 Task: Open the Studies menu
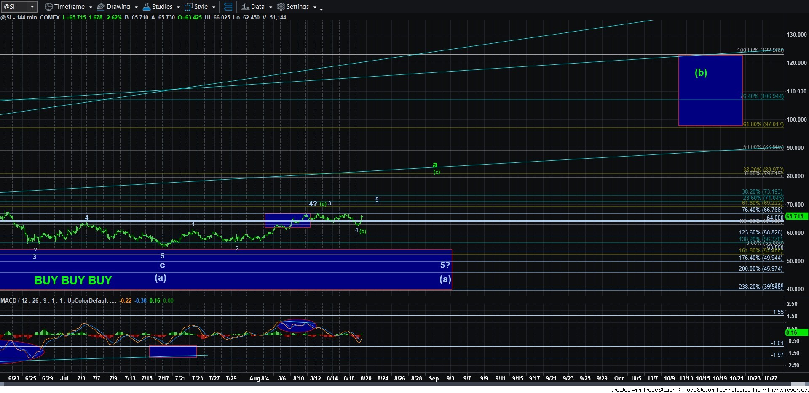pyautogui.click(x=161, y=7)
